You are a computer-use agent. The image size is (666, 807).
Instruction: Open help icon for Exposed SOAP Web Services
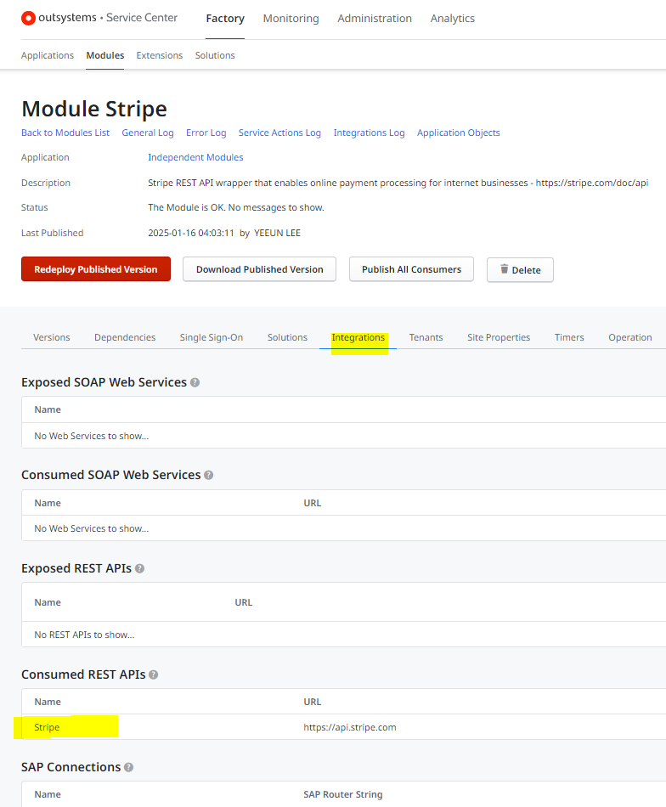195,382
